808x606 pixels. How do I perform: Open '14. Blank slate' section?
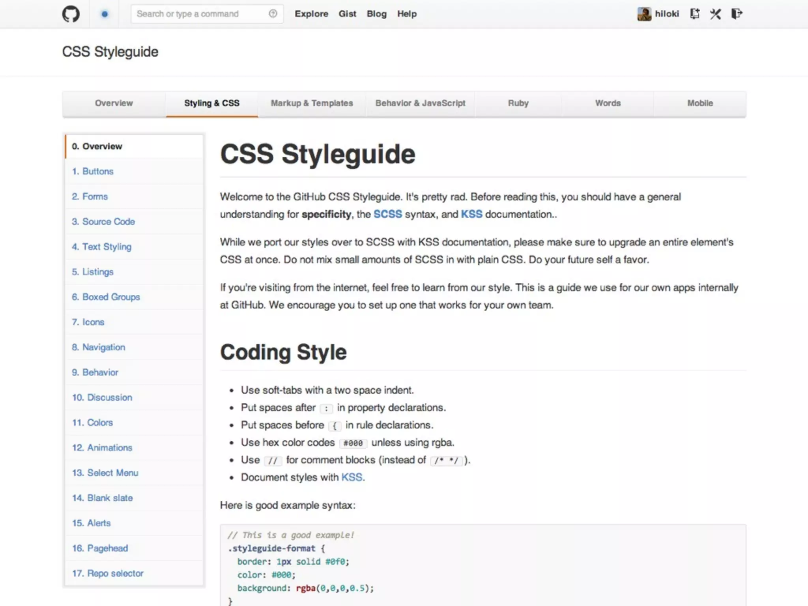[x=134, y=498]
